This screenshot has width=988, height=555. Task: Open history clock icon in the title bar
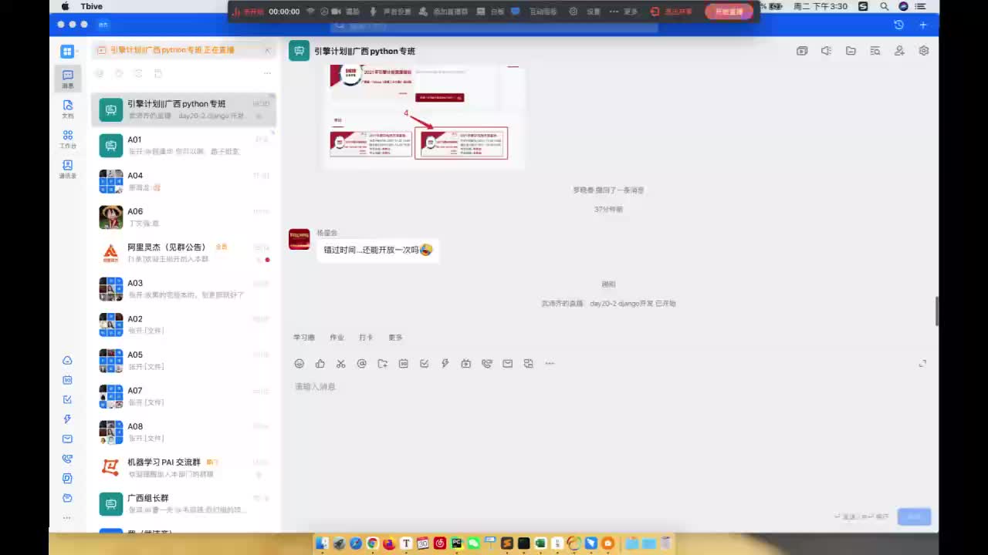pos(899,25)
